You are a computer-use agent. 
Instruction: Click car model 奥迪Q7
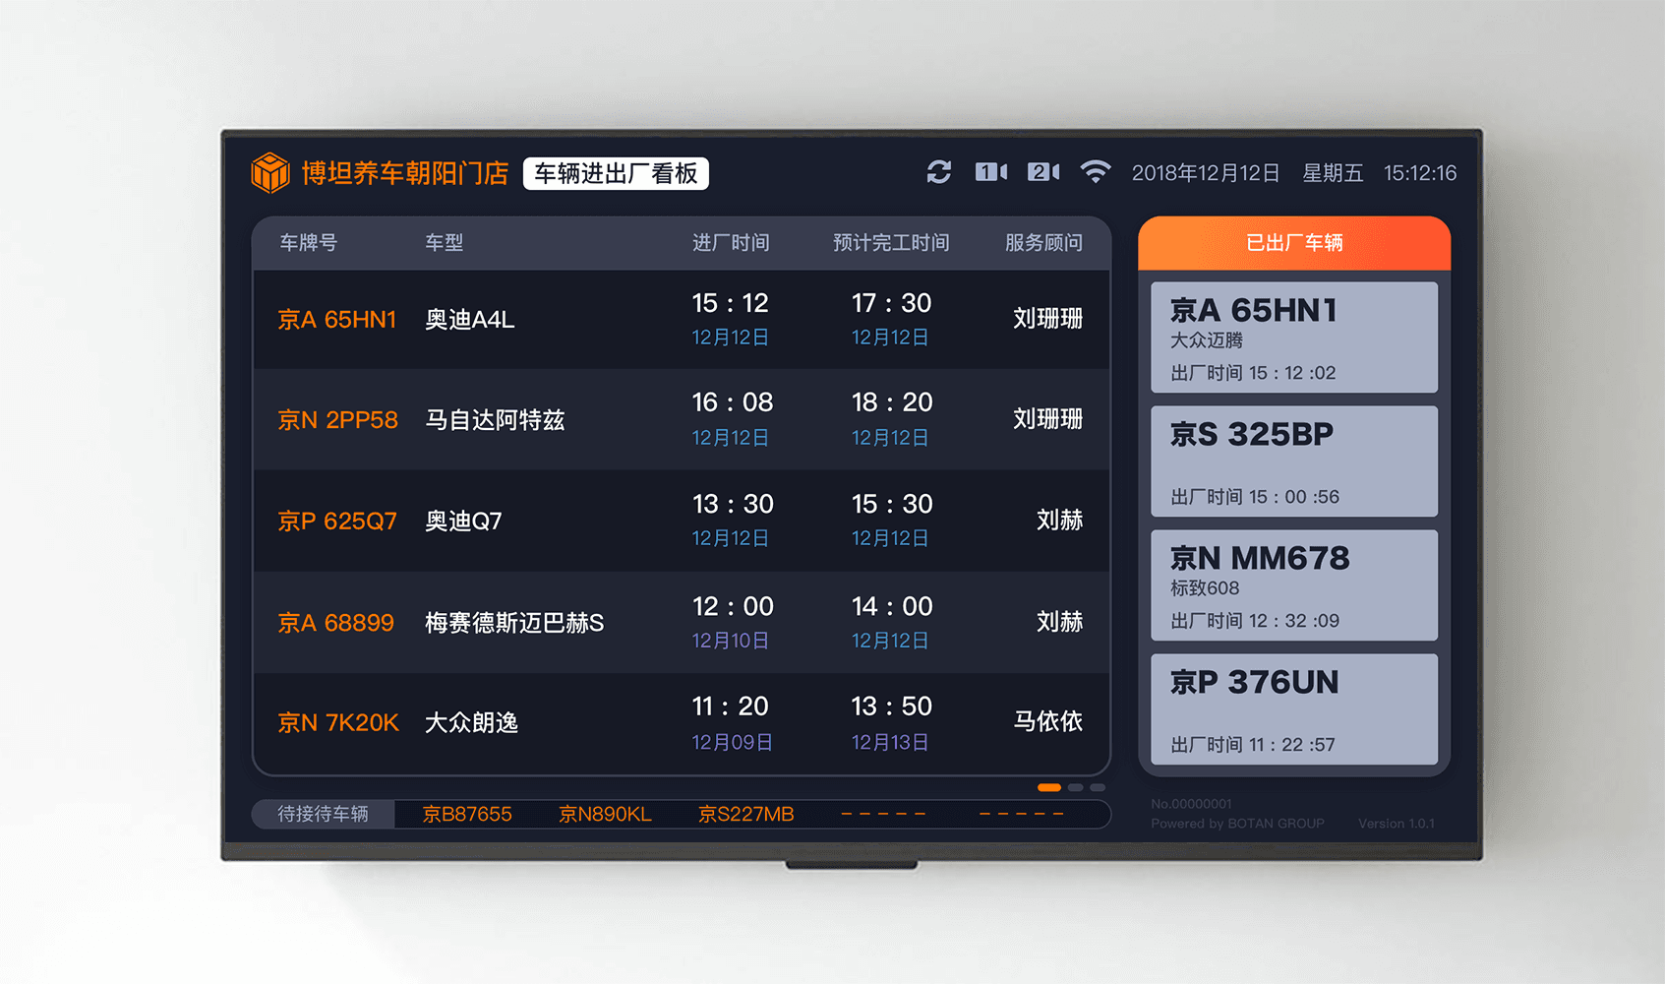click(x=463, y=521)
